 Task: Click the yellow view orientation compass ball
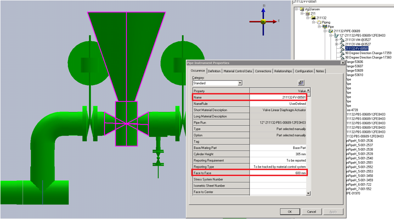[x=263, y=21]
